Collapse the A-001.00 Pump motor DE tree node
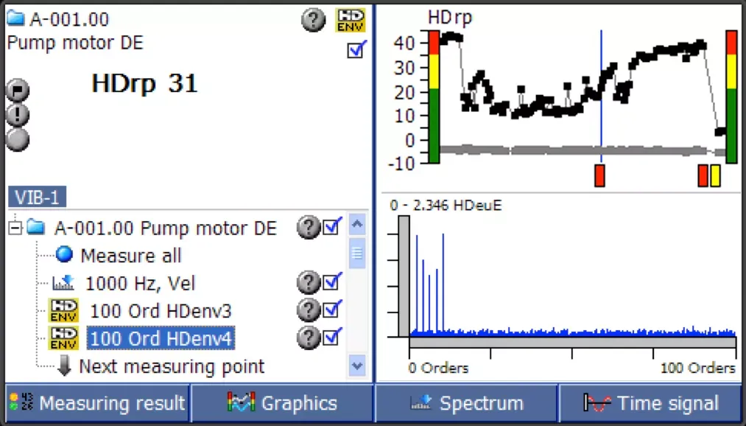 [x=14, y=228]
